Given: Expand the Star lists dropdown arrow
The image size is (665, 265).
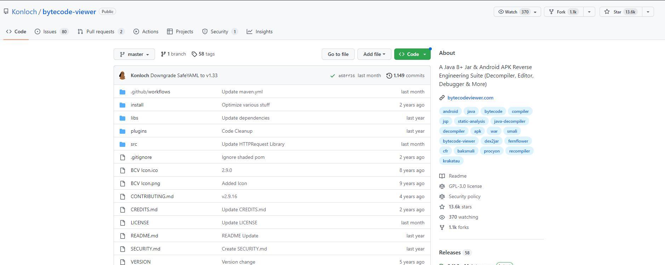Looking at the screenshot, I should click(648, 12).
